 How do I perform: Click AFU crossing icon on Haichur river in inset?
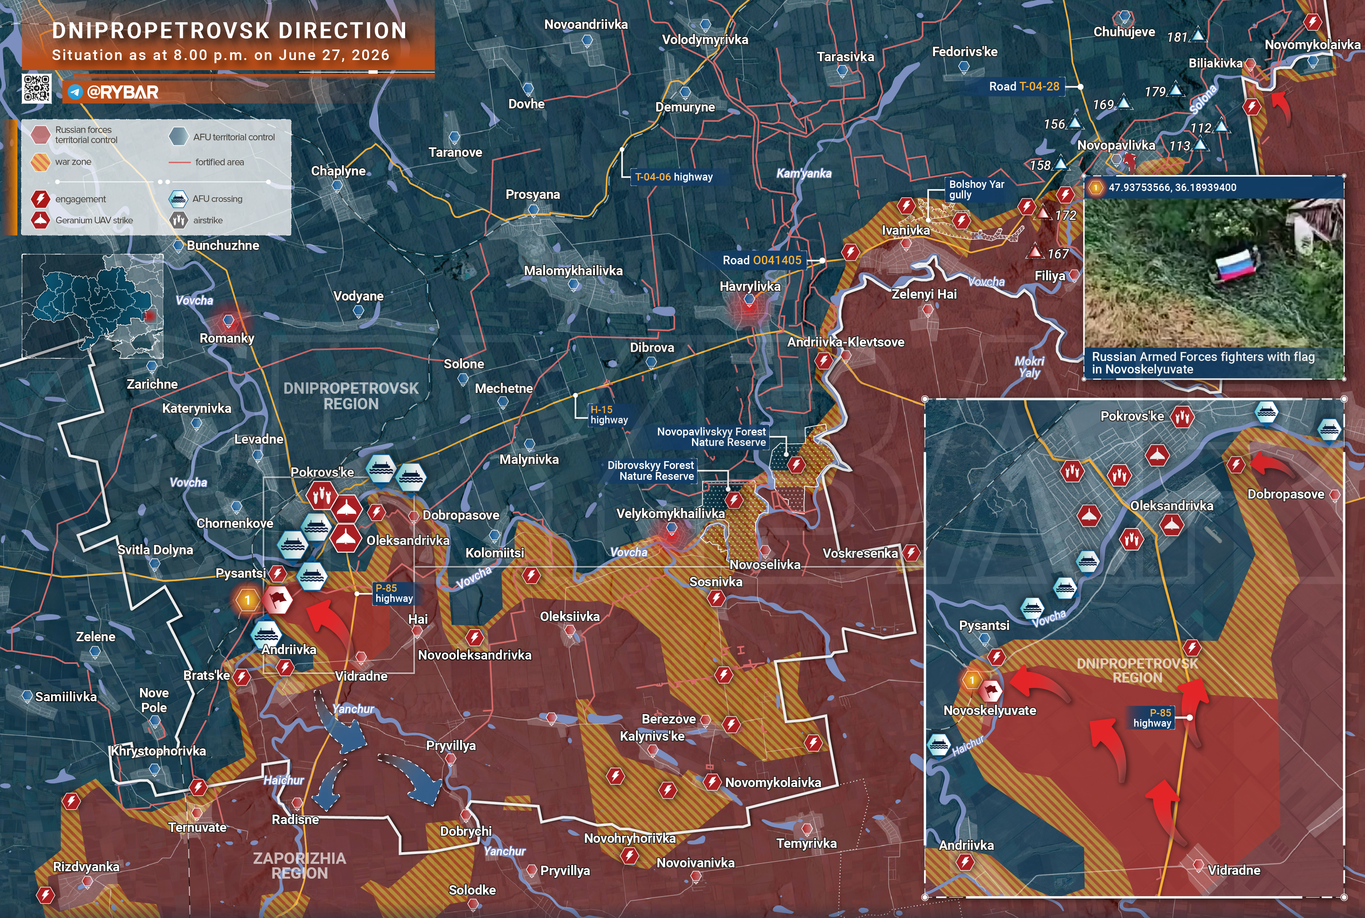pyautogui.click(x=939, y=746)
